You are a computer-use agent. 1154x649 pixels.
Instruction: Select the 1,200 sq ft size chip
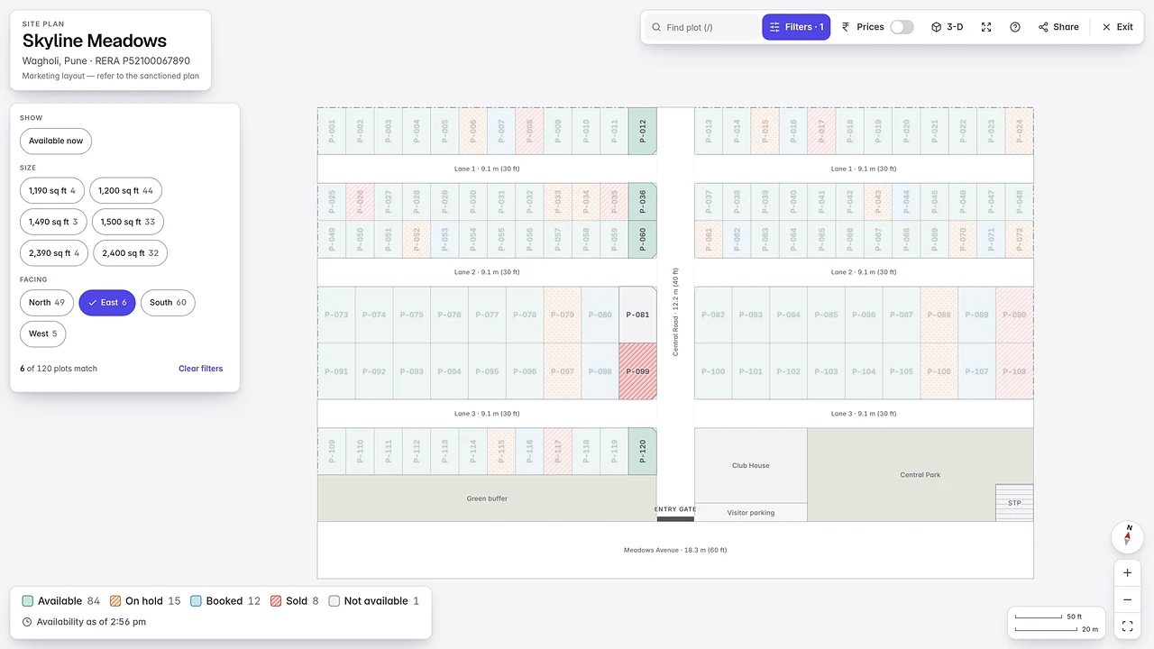tap(125, 190)
